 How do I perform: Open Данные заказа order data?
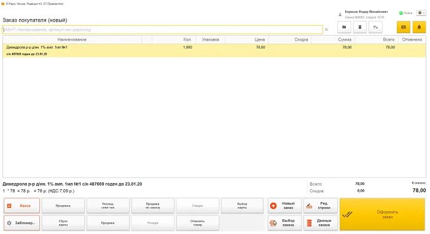pyautogui.click(x=321, y=223)
